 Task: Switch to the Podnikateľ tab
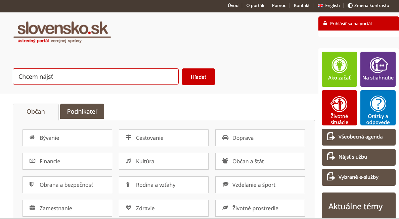pos(82,111)
